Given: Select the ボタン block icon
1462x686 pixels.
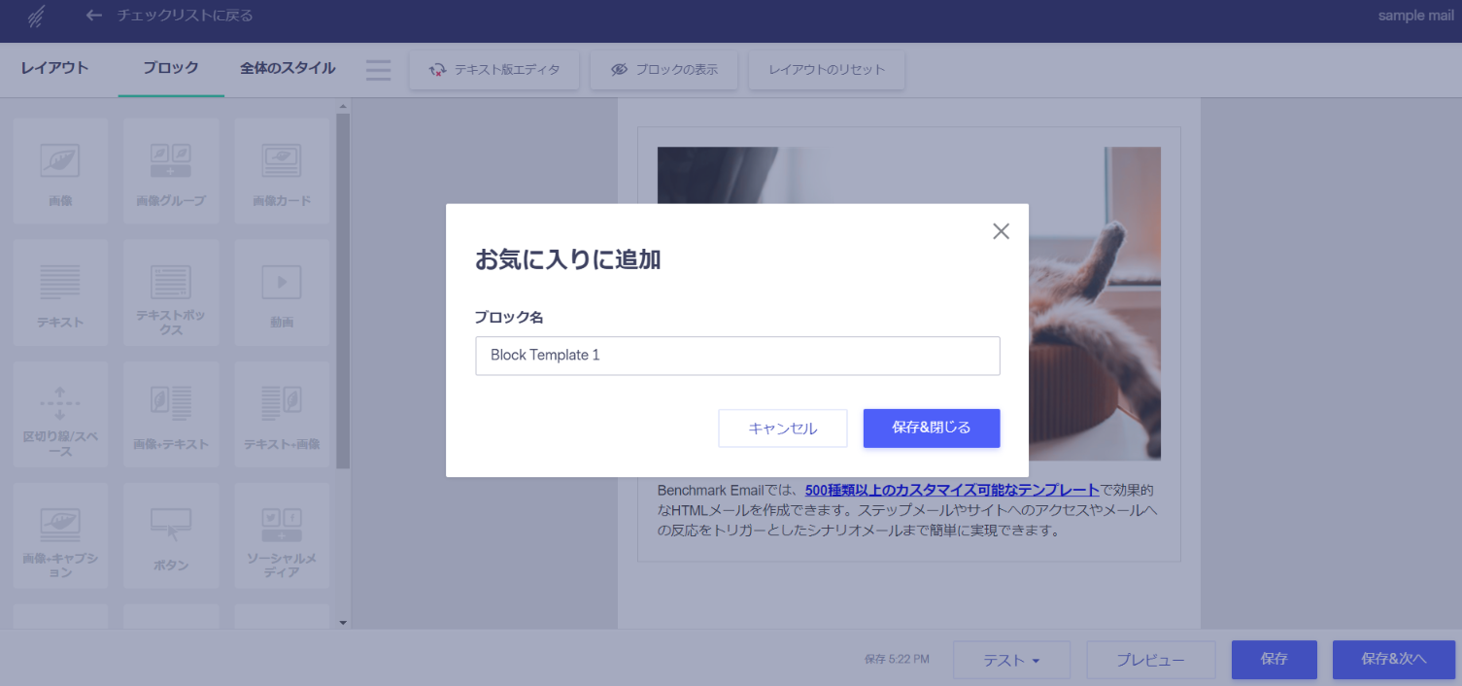Looking at the screenshot, I should [171, 534].
